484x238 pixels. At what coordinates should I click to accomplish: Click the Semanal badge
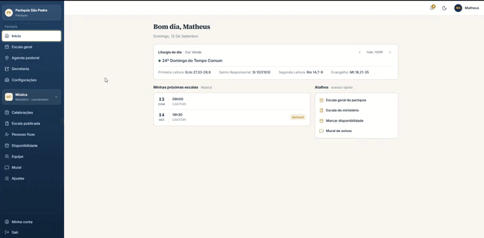[x=298, y=117]
